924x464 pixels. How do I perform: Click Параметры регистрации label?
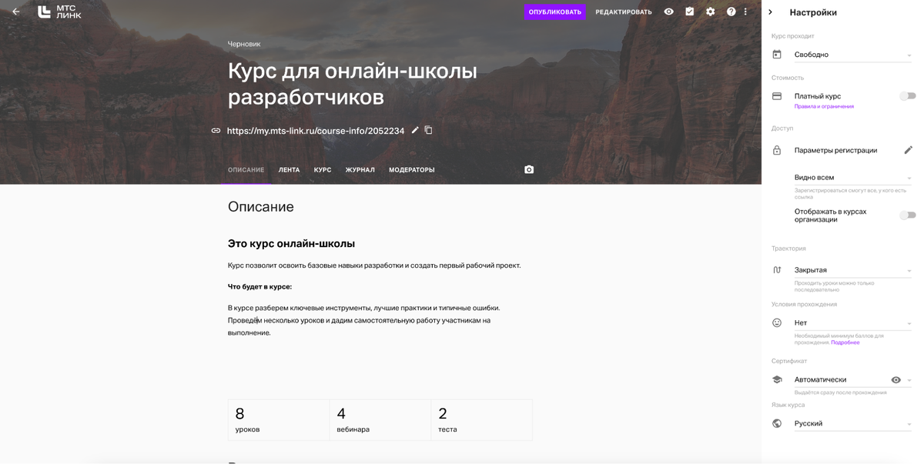coord(835,150)
